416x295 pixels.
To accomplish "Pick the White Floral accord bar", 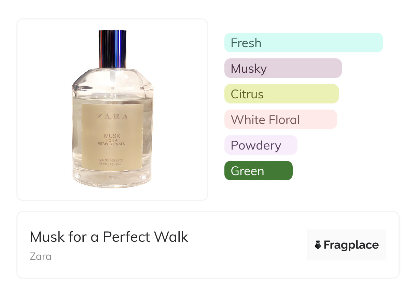I will [x=280, y=120].
